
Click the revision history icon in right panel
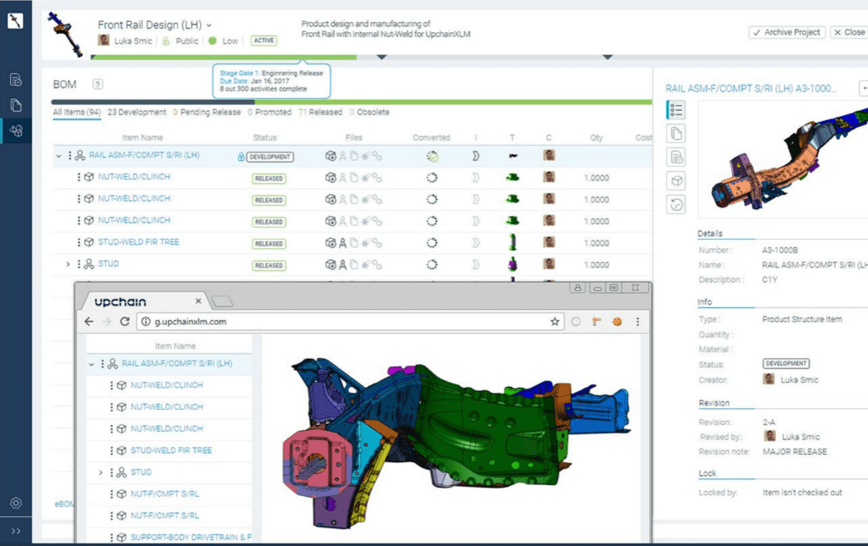(676, 203)
